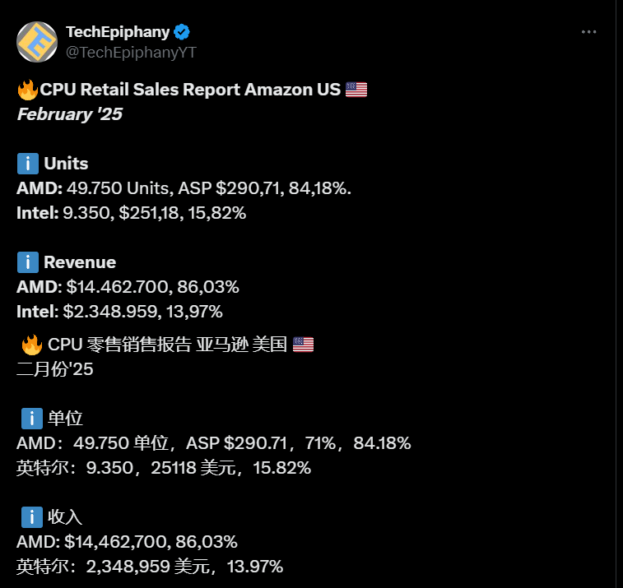The height and width of the screenshot is (588, 623).
Task: Click the "英特尔：2,348,959 美元" line
Action: click(150, 567)
